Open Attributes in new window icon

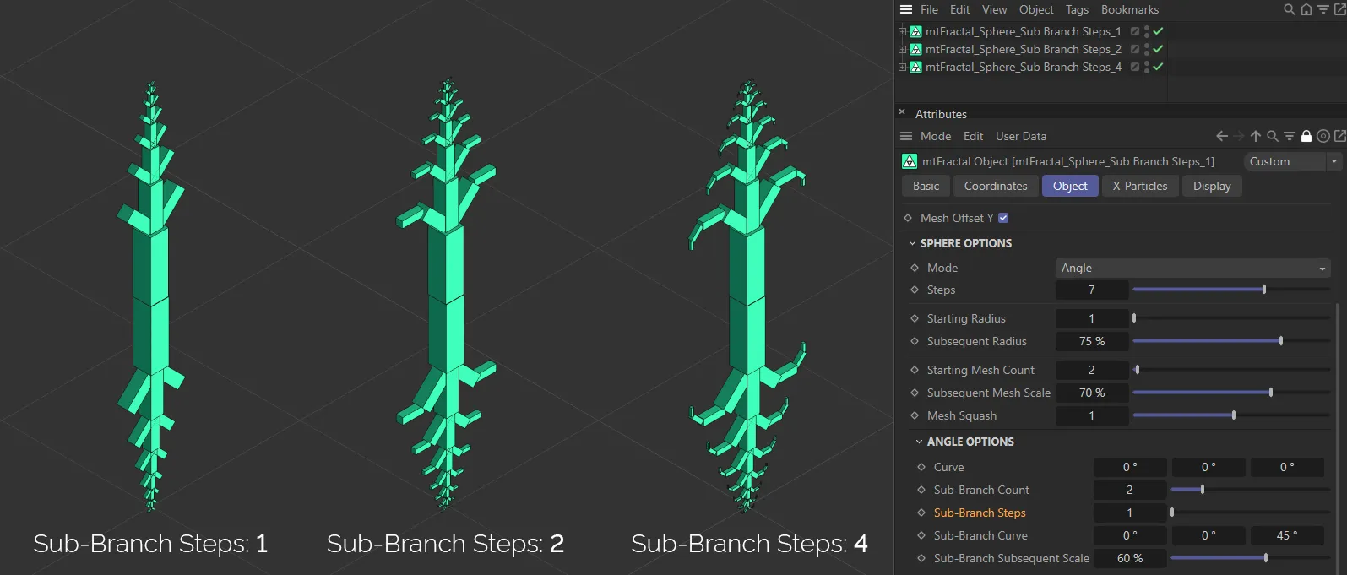tap(1339, 136)
